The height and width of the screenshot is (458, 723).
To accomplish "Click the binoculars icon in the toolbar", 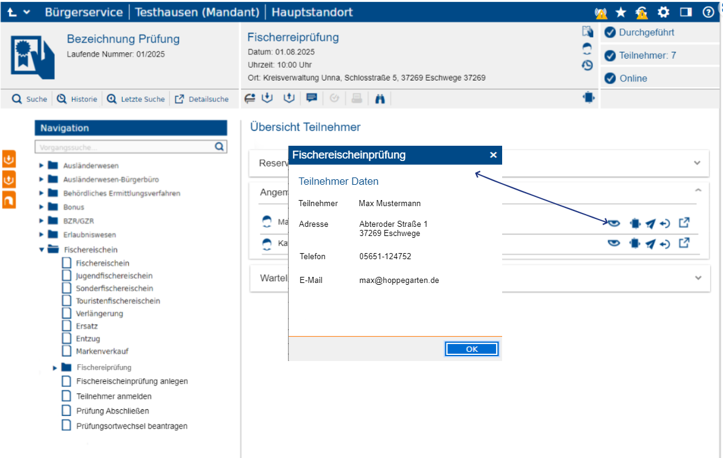I will tap(379, 99).
